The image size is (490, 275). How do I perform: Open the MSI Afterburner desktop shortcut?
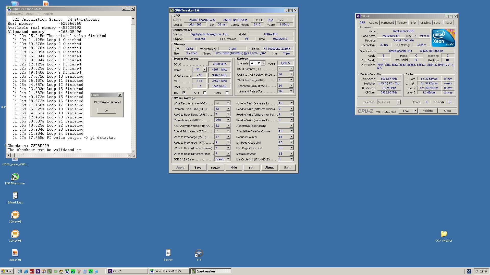coord(15,179)
